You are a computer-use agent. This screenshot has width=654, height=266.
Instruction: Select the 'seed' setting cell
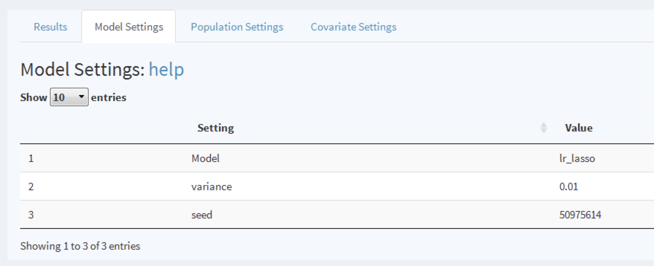tap(201, 215)
